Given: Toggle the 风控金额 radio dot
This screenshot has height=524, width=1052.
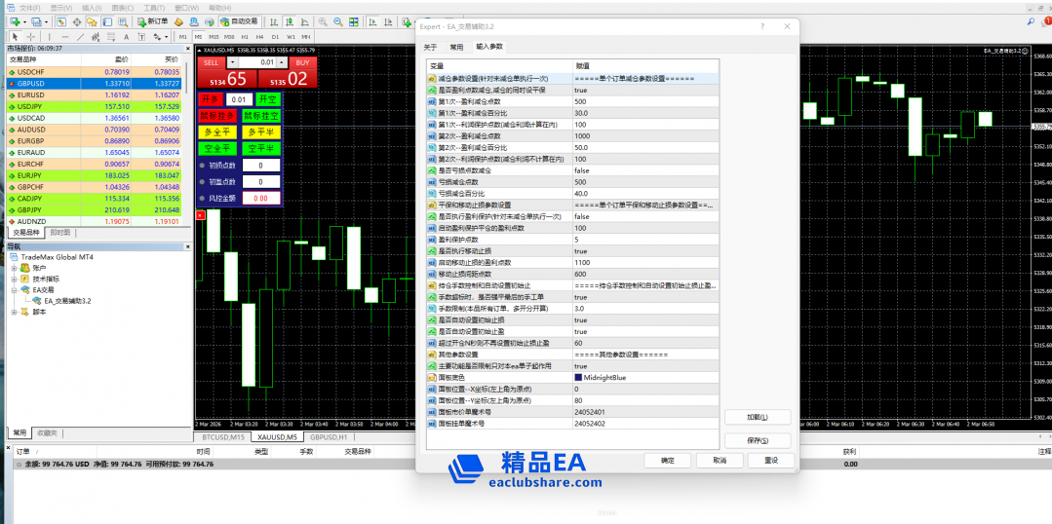Looking at the screenshot, I should [x=203, y=198].
